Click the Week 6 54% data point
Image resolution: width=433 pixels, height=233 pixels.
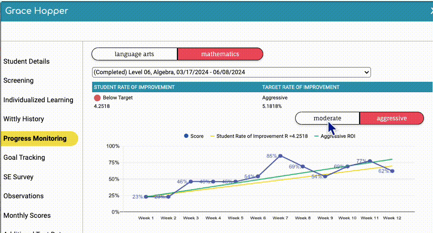(x=258, y=176)
